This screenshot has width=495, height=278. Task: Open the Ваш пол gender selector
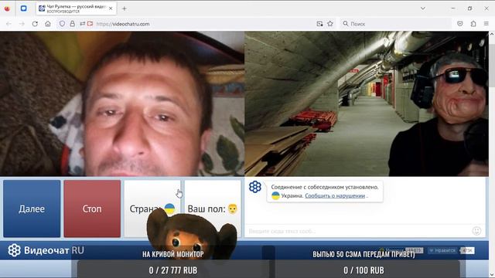[213, 208]
